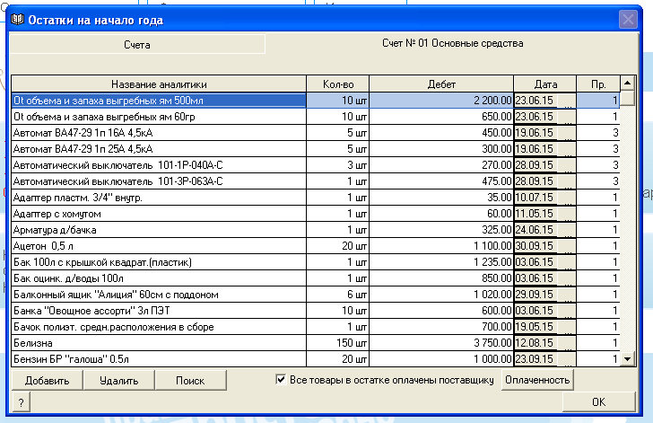
Task: Open help with the question mark button
Action: point(18,401)
